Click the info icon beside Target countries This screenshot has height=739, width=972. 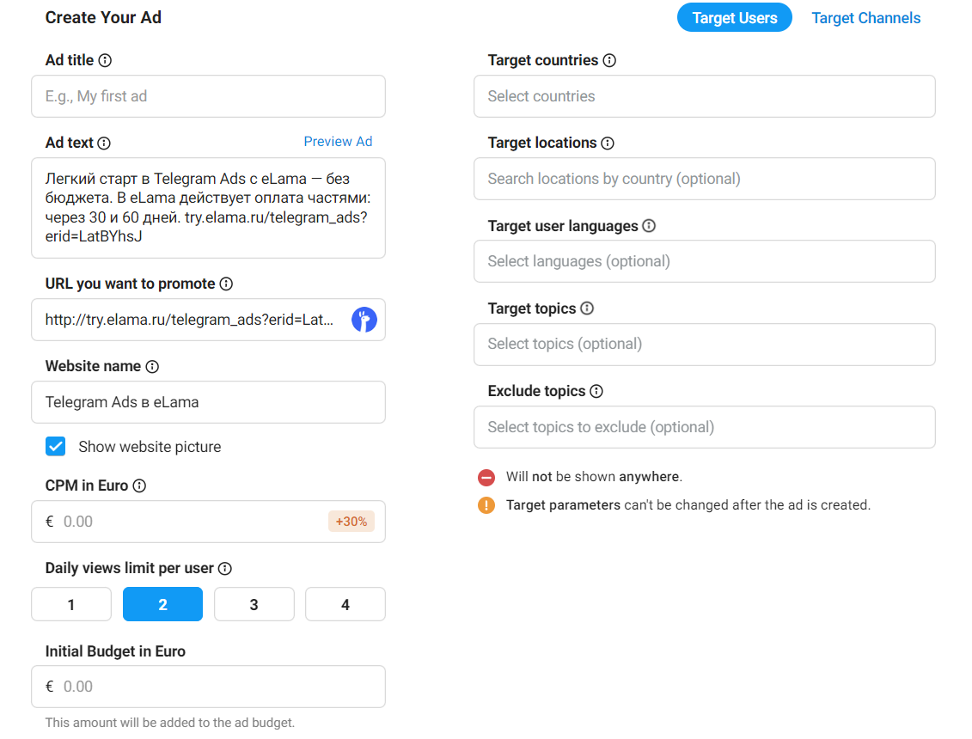(609, 61)
